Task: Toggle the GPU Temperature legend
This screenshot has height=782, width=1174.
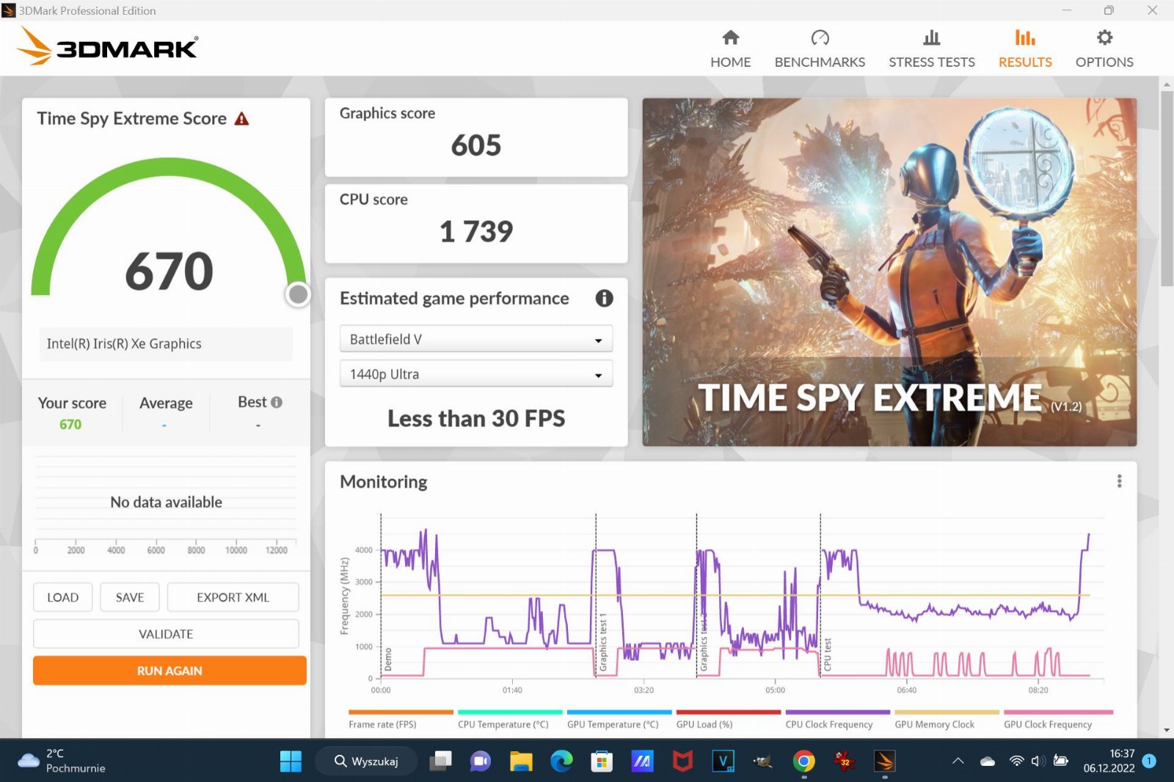Action: click(619, 719)
